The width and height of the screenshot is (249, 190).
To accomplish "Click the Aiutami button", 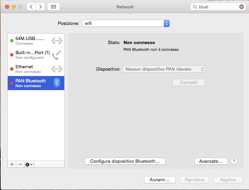I will click(160, 180).
